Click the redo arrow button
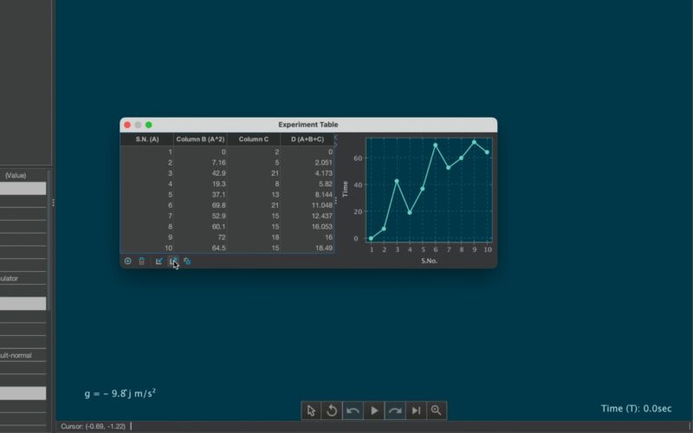The height and width of the screenshot is (433, 693). 395,410
